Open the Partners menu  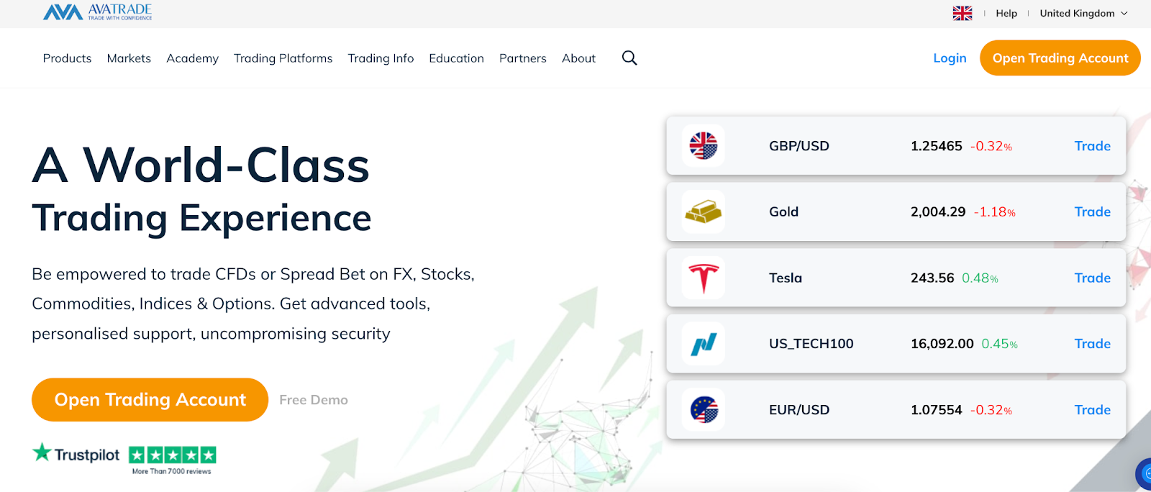(x=523, y=58)
